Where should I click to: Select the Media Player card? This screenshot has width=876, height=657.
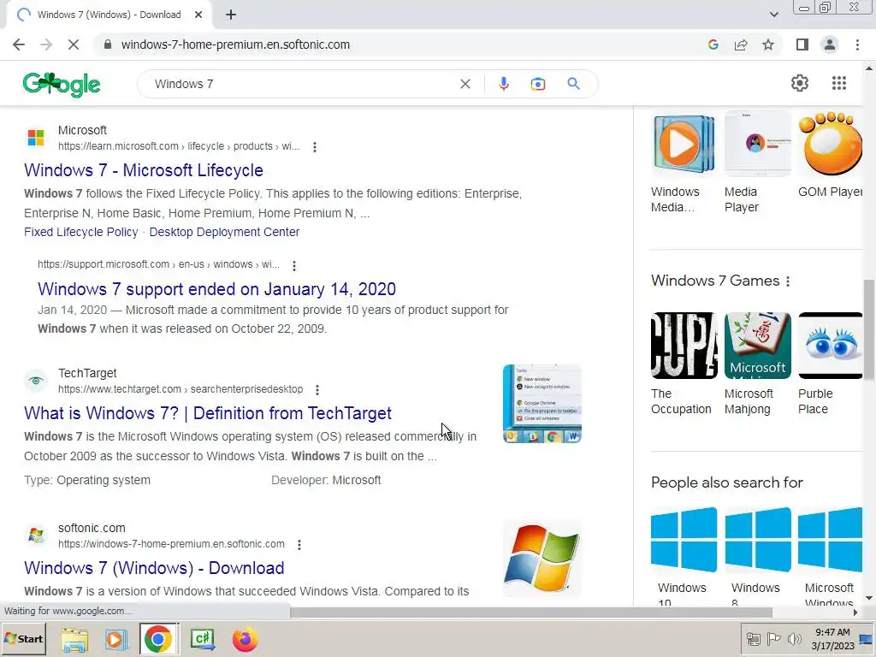click(758, 162)
